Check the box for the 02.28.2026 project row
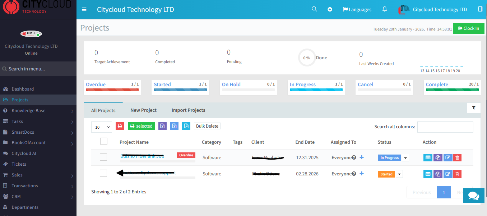The image size is (487, 216). click(x=103, y=173)
